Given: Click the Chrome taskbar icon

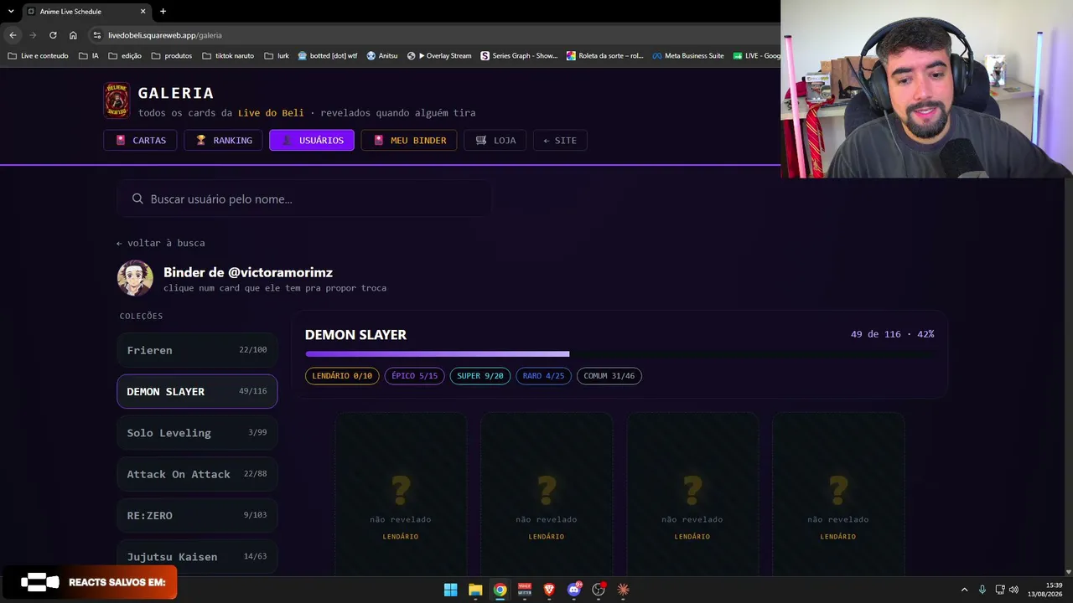Looking at the screenshot, I should tap(500, 590).
